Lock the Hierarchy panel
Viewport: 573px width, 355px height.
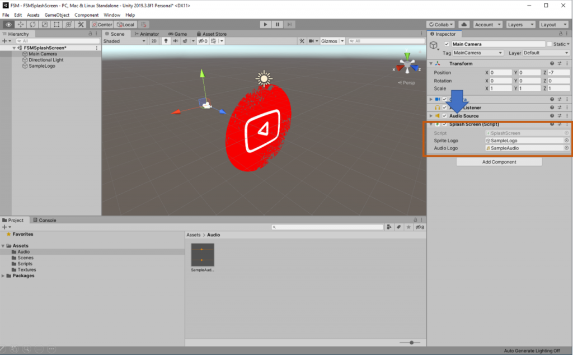tap(90, 34)
